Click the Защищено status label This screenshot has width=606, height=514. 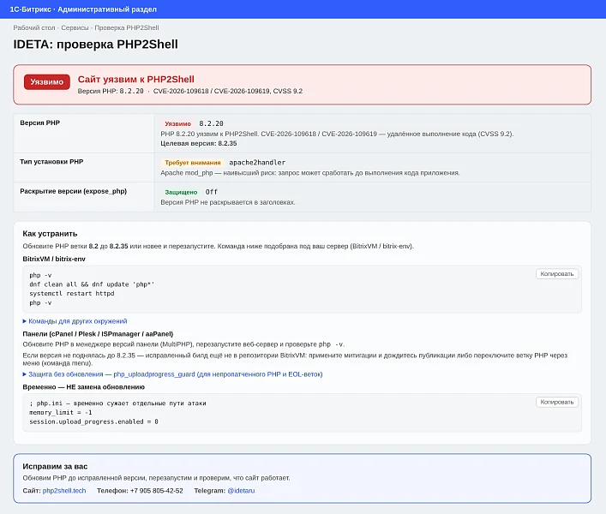[181, 192]
